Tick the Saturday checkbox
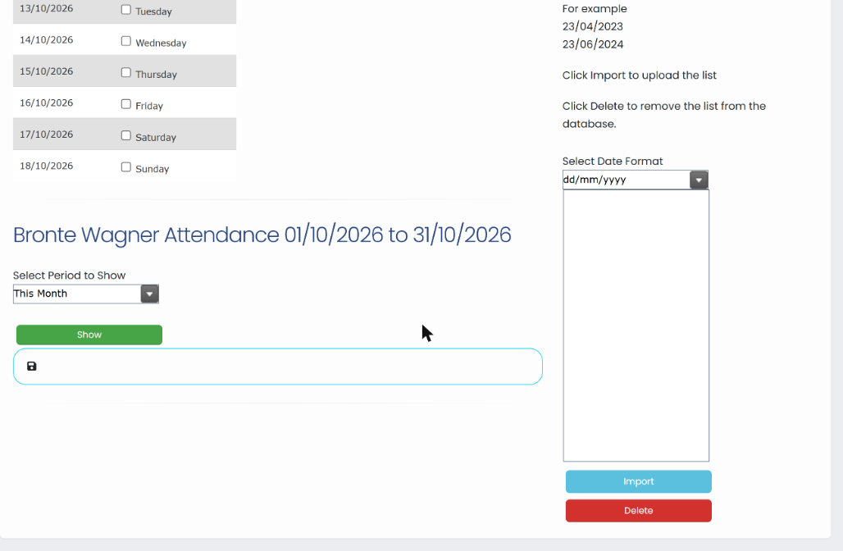Viewport: 843px width, 551px height. coord(125,135)
